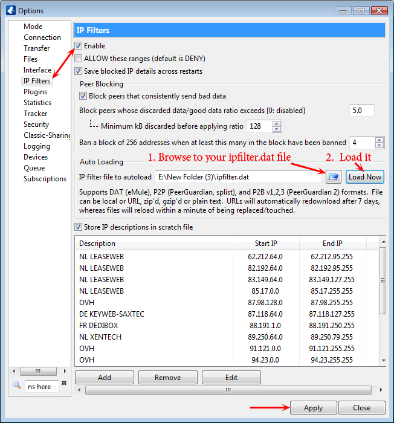Click the folder browse icon for ipfilter file

tap(333, 176)
